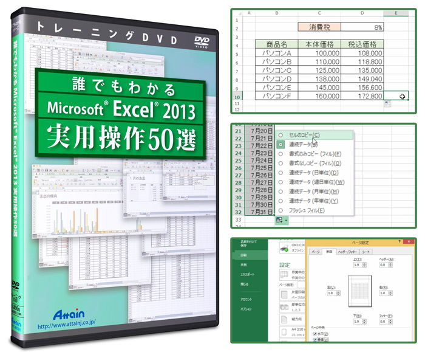Image resolution: width=425 pixels, height=352 pixels.
Task: Click the パソコンD product cell
Action: [x=276, y=78]
